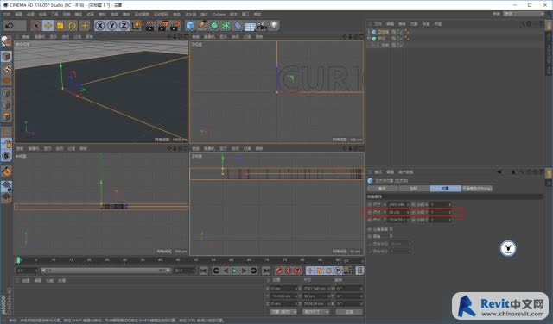This screenshot has width=553, height=324.
Task: Toggle the X axis lock
Action: (x=100, y=25)
